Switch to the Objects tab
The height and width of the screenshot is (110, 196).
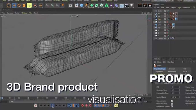156,5
